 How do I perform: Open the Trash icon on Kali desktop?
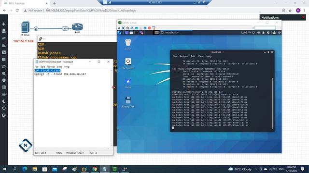point(128,44)
